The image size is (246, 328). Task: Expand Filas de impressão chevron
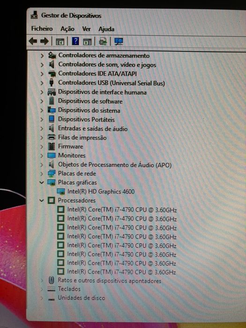click(42, 138)
